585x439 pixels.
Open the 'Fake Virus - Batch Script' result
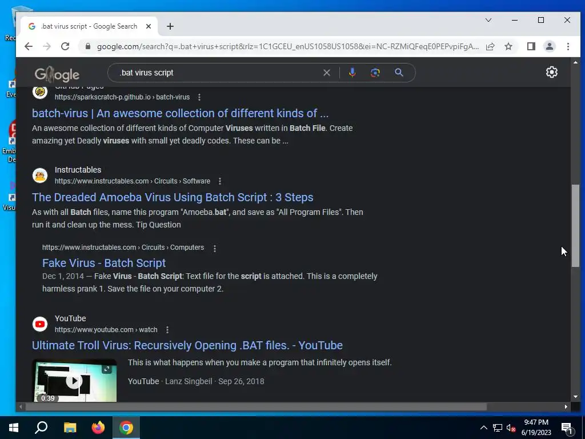pyautogui.click(x=104, y=263)
